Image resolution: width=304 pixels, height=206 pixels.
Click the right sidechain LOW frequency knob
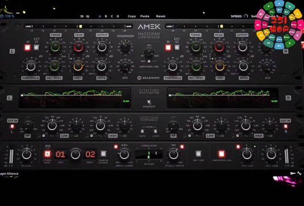click(x=197, y=125)
